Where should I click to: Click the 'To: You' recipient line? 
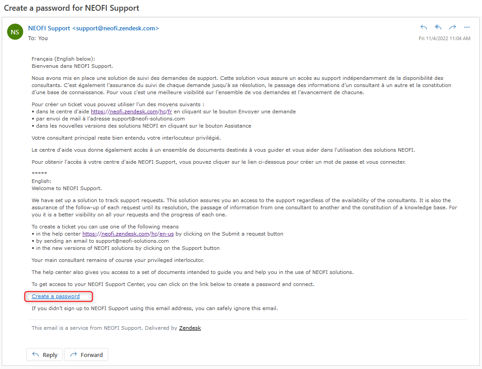coord(38,38)
